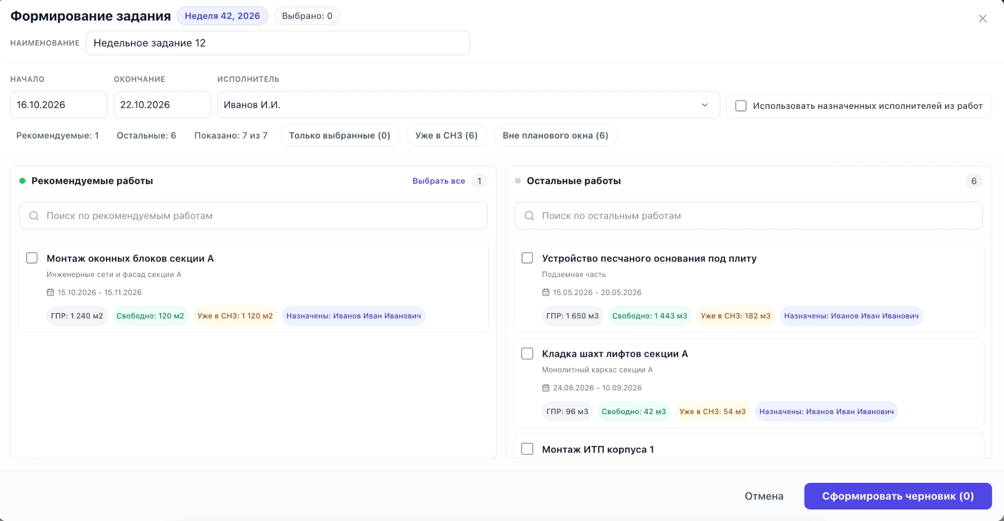Click the 'ГПР: 1 650 м3' tag

tap(573, 316)
